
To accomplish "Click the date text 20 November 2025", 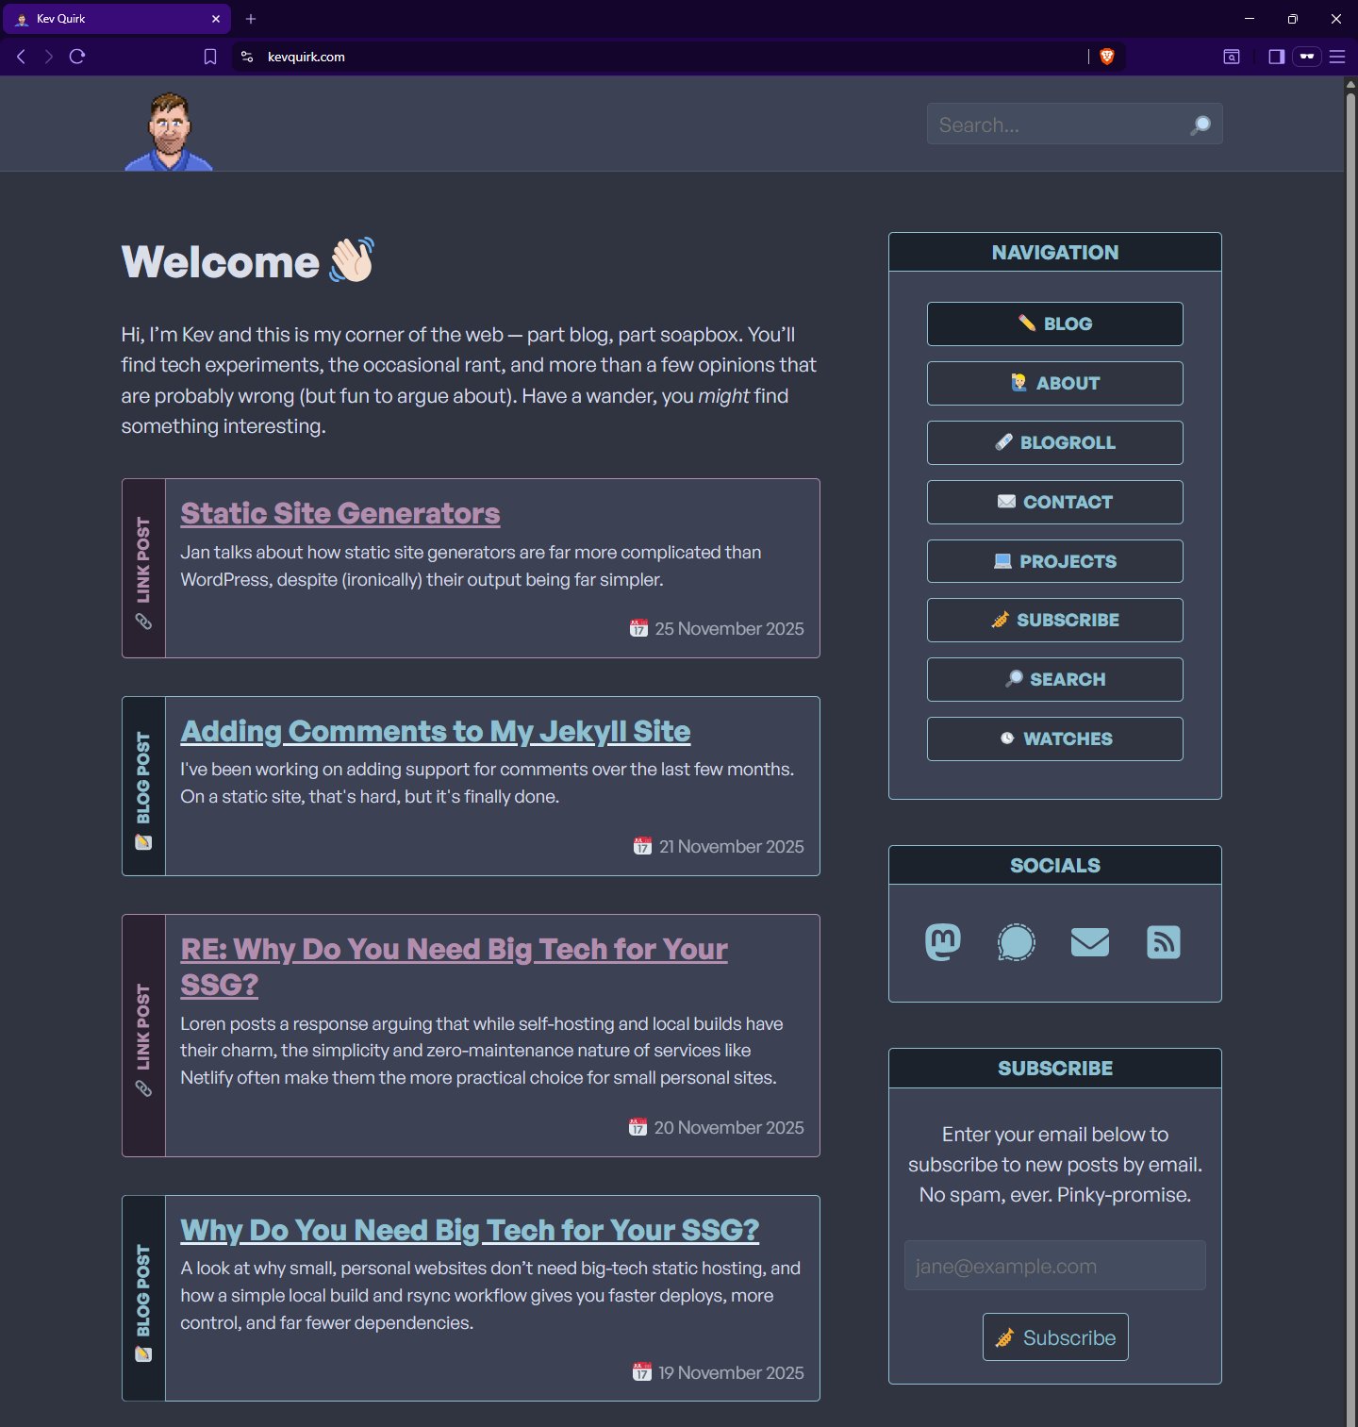I will [x=729, y=1128].
